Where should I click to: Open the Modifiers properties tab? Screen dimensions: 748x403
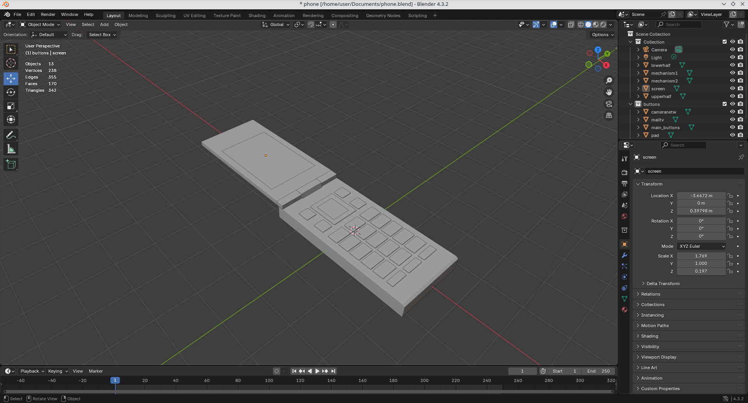[x=625, y=256]
